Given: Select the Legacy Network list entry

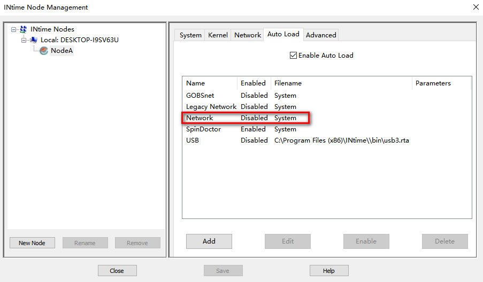Looking at the screenshot, I should coord(326,107).
